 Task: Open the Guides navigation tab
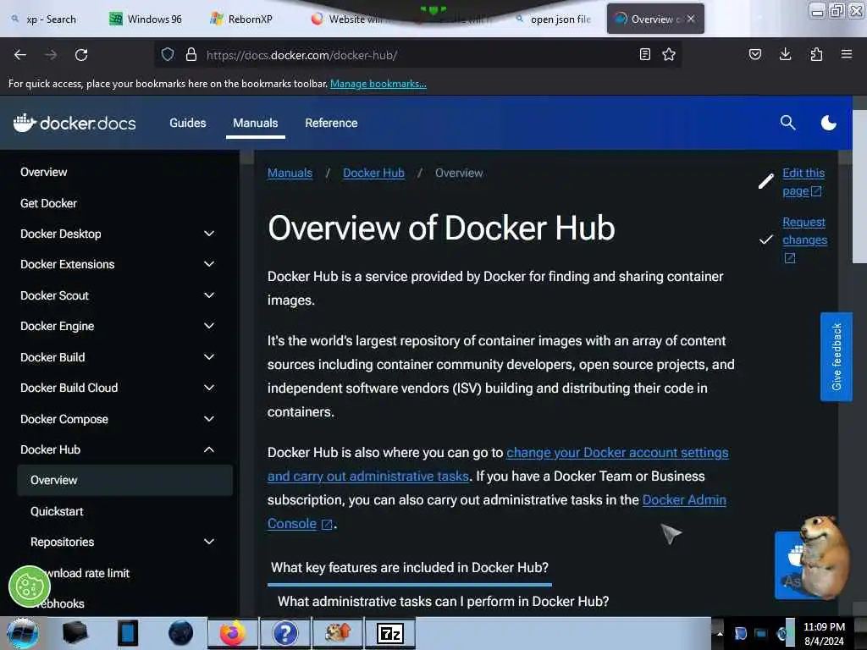187,123
